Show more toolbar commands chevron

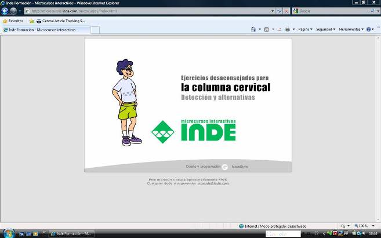pyautogui.click(x=378, y=27)
